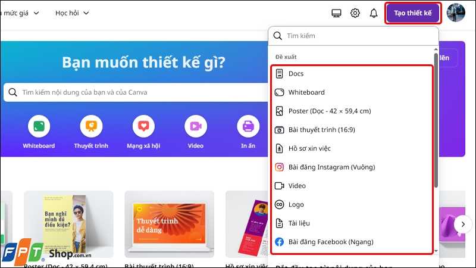Open the Hồ sơ xin việc template thumbnail
The height and width of the screenshot is (268, 476).
tap(247, 225)
